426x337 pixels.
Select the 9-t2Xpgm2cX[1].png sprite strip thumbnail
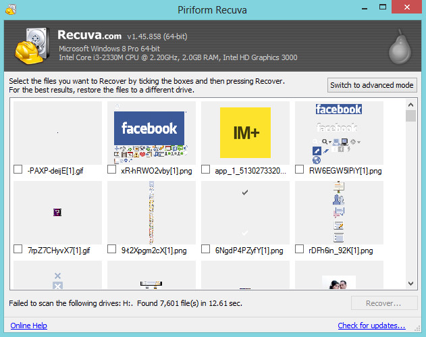(x=151, y=213)
